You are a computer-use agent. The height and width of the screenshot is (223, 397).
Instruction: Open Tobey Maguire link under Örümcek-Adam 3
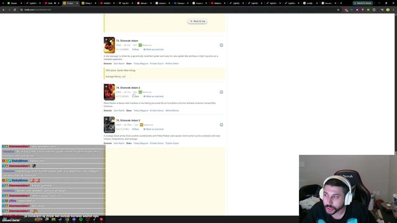coord(141,143)
